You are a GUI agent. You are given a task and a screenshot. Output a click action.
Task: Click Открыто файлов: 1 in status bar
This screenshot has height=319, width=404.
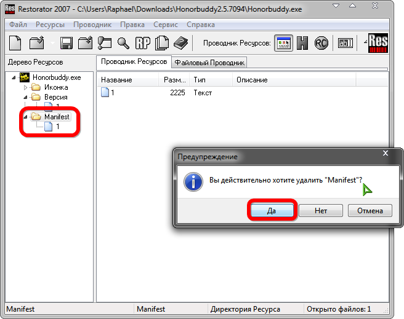[339, 309]
